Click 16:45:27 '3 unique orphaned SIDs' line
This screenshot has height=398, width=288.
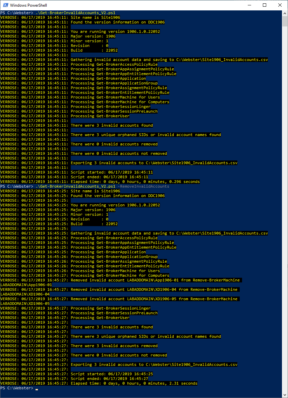pyautogui.click(x=111, y=336)
